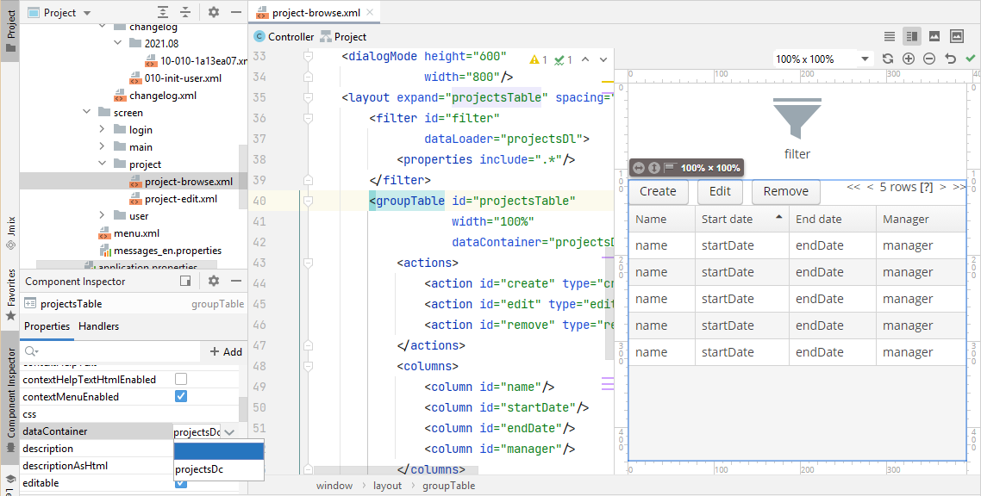Toggle the editable property checkbox
Image resolution: width=981 pixels, height=496 pixels.
click(x=181, y=483)
